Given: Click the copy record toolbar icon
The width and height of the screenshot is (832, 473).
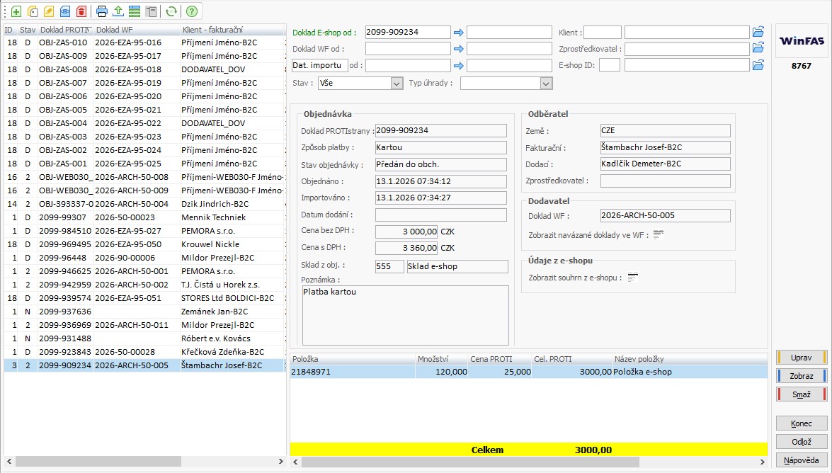Looking at the screenshot, I should pos(32,11).
